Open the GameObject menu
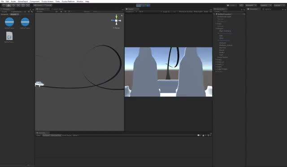This screenshot has width=287, height=167. click(x=23, y=1)
